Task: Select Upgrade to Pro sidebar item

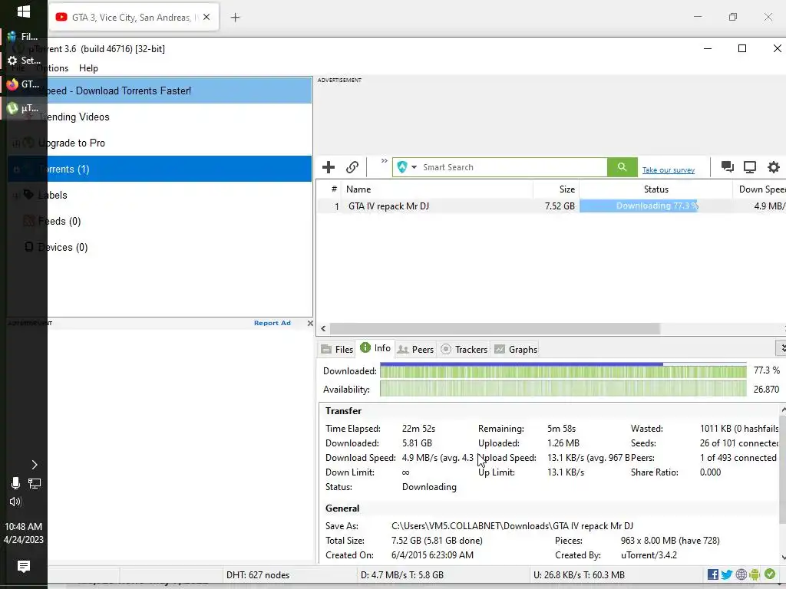Action: point(160,143)
